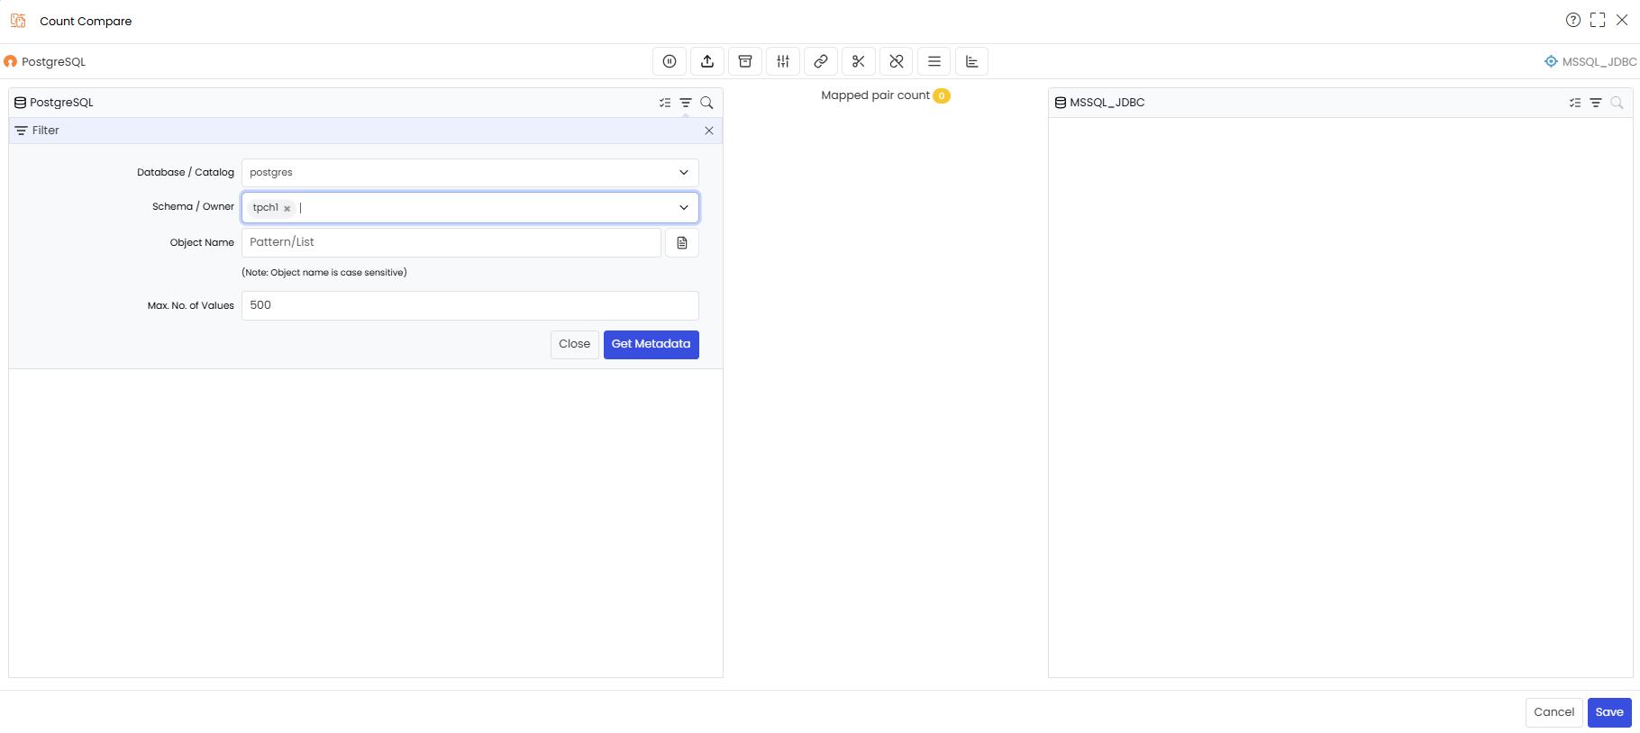Screen dimensions: 1640x733
Task: Click the Cancel button
Action: (x=1554, y=712)
